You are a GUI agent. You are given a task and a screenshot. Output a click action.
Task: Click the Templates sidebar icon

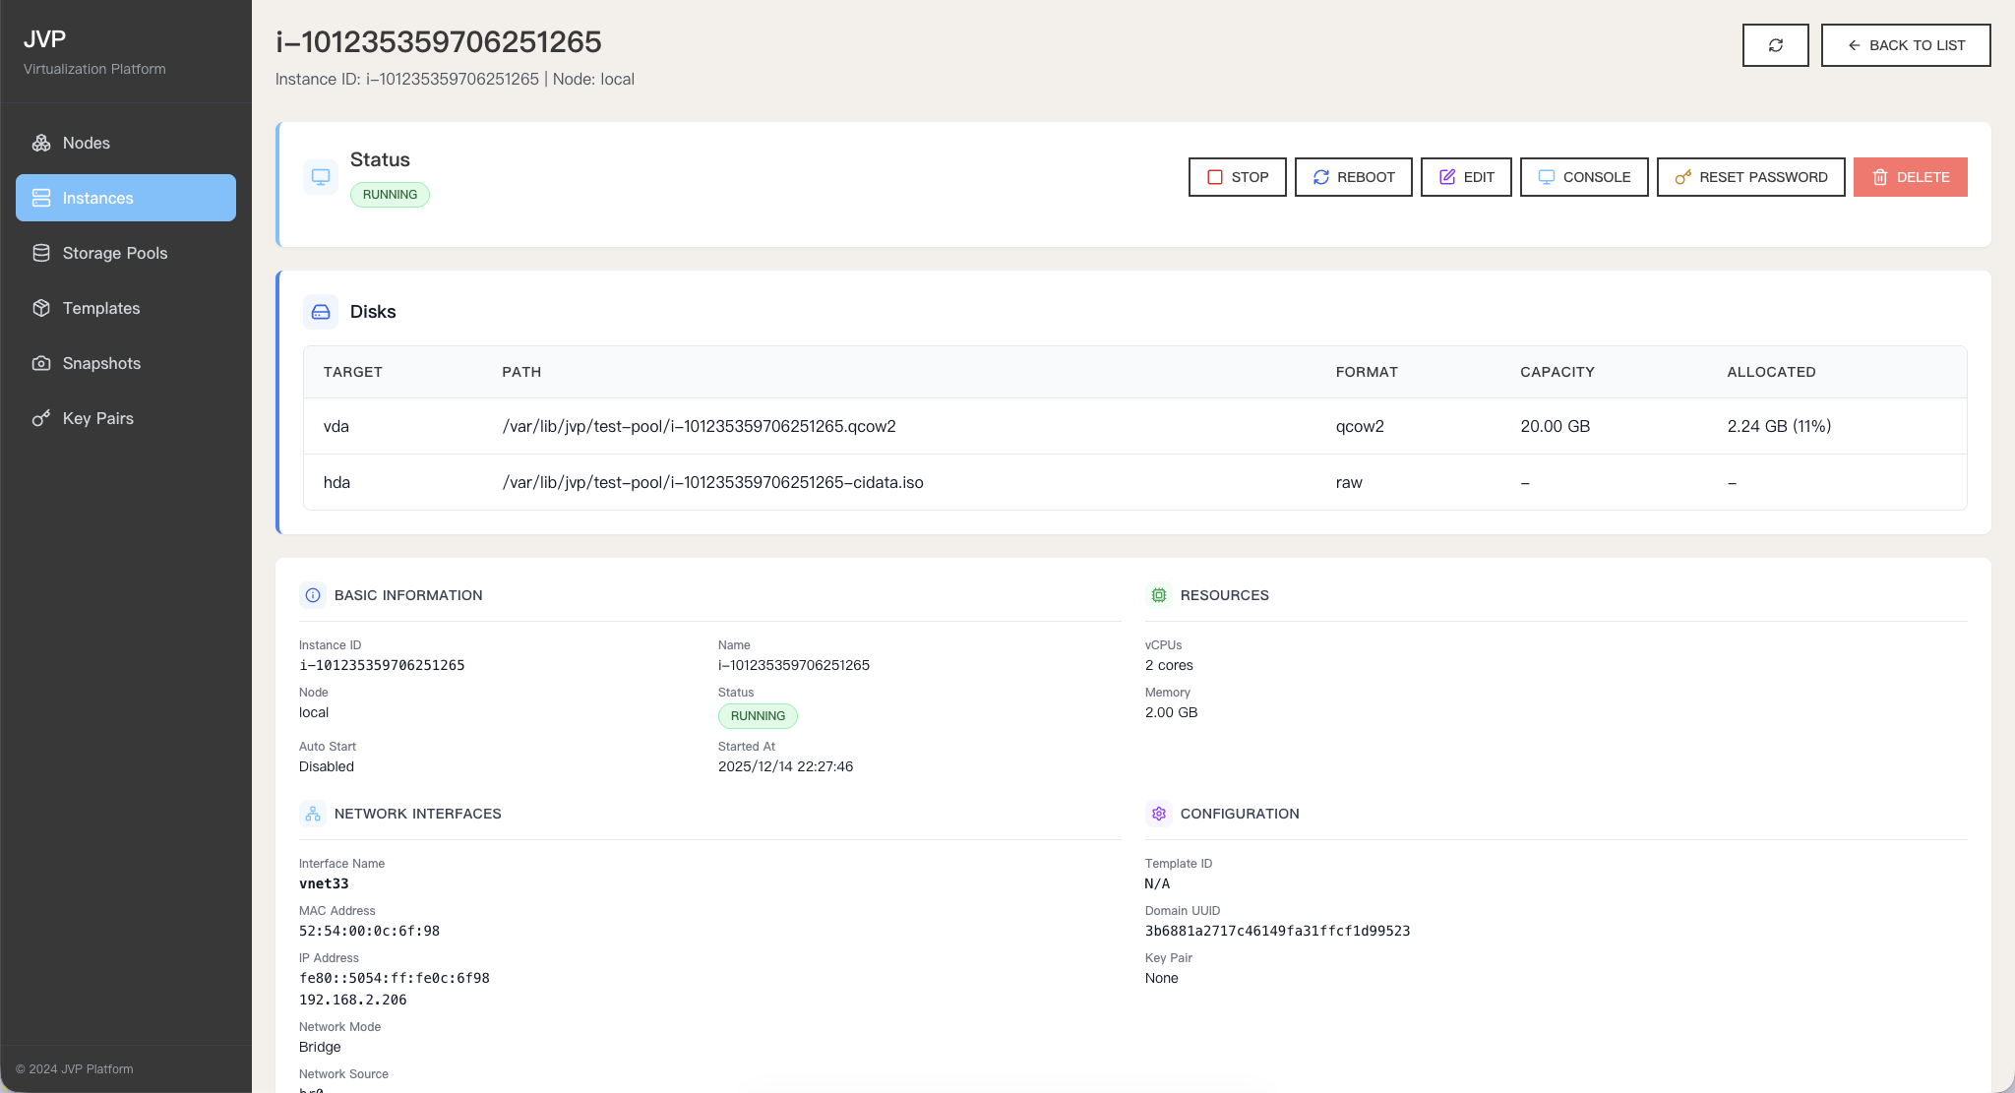[x=40, y=308]
